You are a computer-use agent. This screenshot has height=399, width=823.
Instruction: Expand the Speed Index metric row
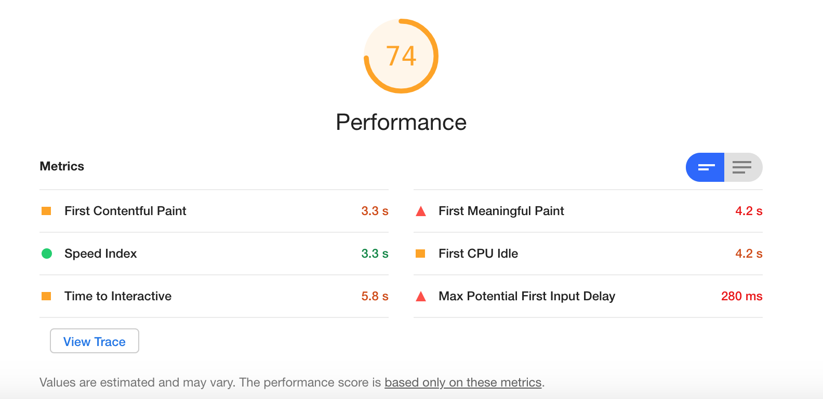[x=100, y=254]
